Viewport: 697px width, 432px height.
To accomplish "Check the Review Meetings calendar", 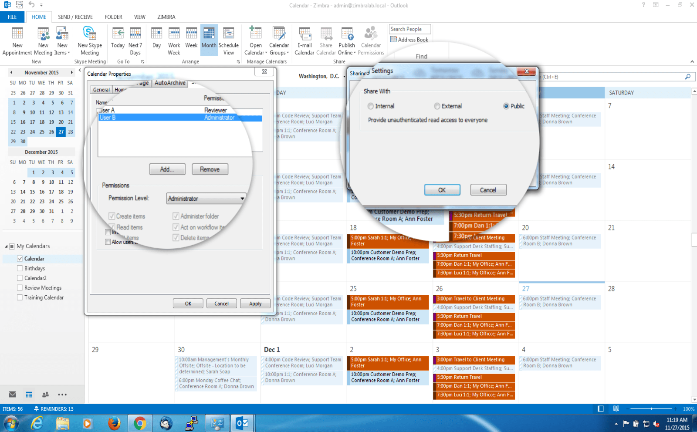I will tap(20, 288).
